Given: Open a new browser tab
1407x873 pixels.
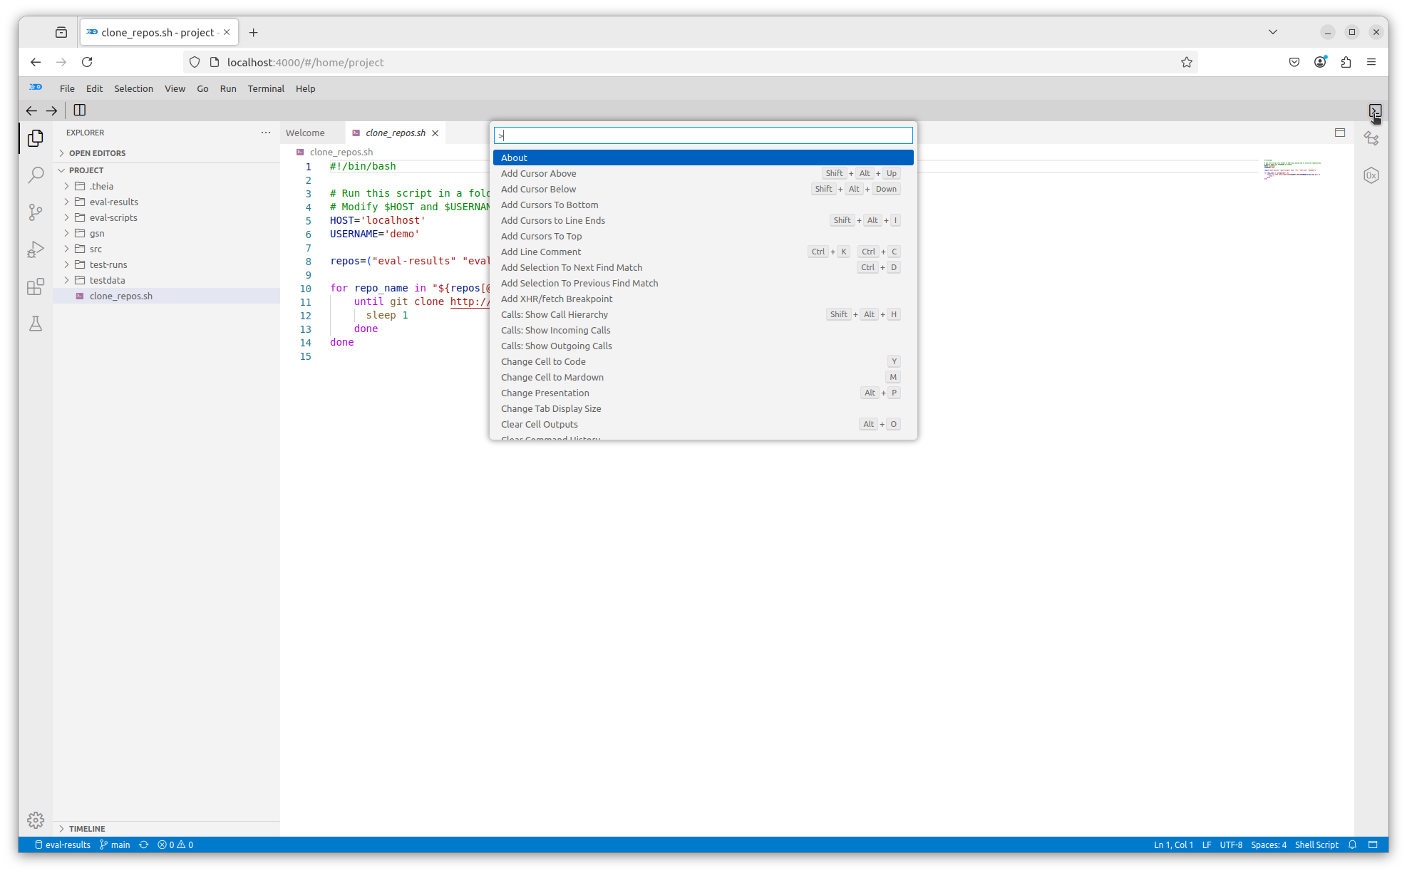Looking at the screenshot, I should pos(253,32).
